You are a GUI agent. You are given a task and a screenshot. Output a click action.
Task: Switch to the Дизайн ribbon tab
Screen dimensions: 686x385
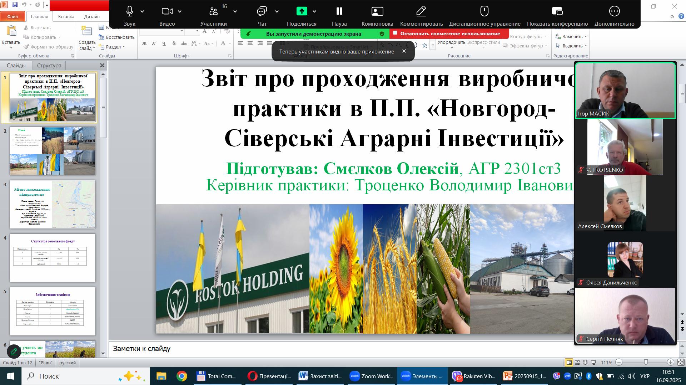tap(92, 16)
